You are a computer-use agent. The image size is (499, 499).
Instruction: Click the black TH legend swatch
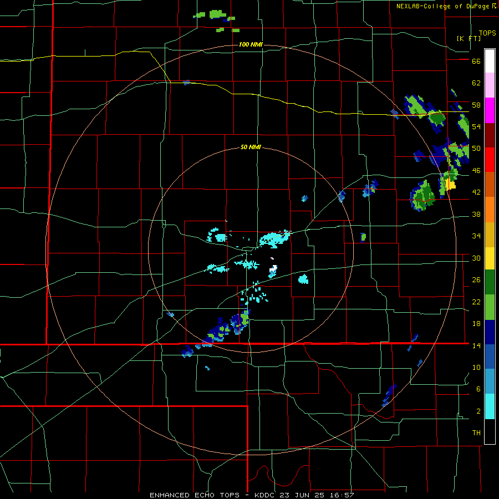(x=490, y=431)
